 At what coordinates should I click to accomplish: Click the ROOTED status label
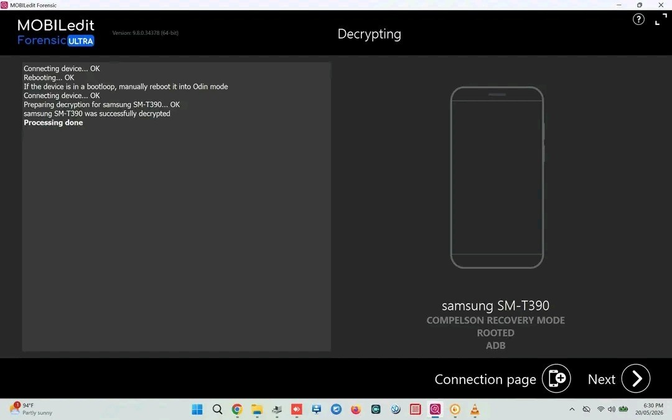pos(495,333)
